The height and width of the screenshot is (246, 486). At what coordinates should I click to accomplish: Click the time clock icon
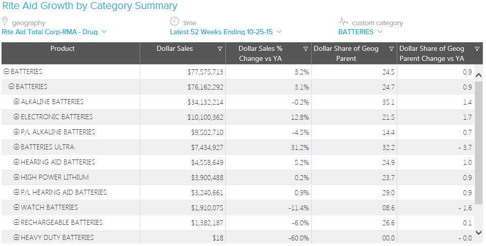pyautogui.click(x=174, y=22)
